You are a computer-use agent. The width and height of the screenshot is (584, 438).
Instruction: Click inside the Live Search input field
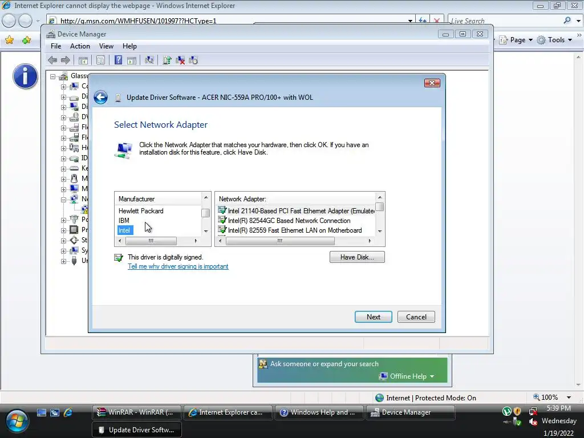504,21
